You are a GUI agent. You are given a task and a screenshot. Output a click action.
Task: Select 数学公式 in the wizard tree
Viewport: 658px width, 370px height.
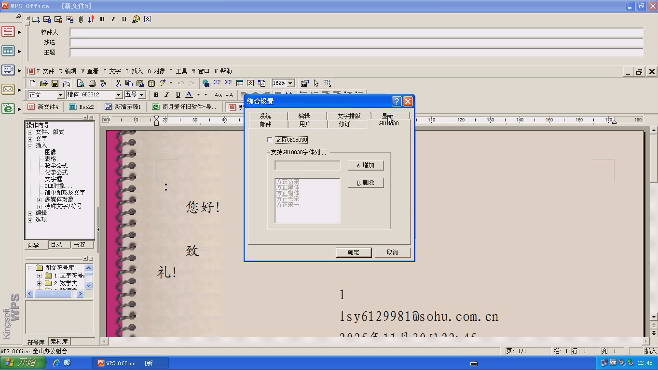point(56,166)
